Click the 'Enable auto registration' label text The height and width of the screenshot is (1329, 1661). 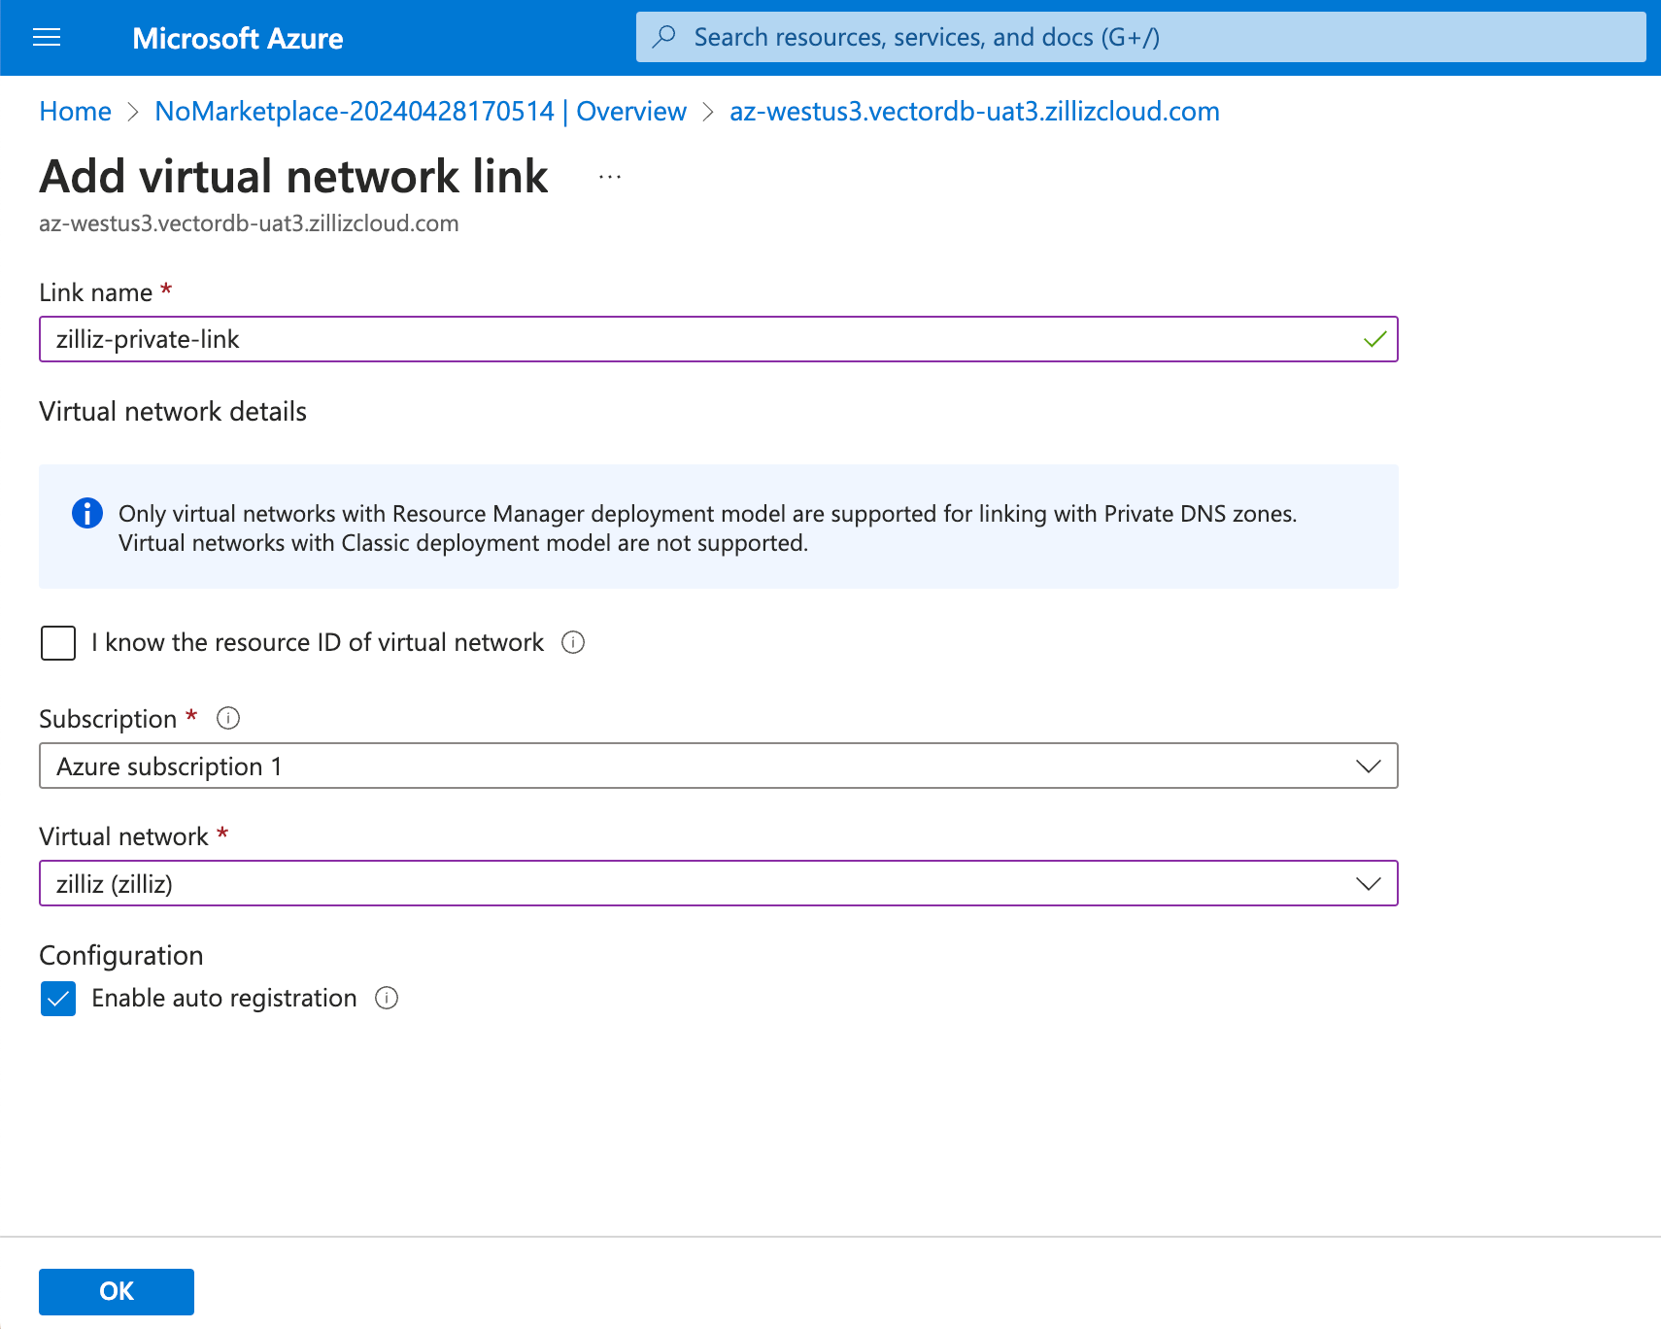pyautogui.click(x=224, y=998)
